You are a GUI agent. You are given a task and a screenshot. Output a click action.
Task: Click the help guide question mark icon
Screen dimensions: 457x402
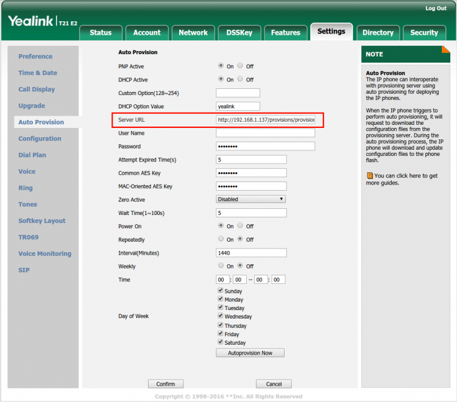[370, 175]
